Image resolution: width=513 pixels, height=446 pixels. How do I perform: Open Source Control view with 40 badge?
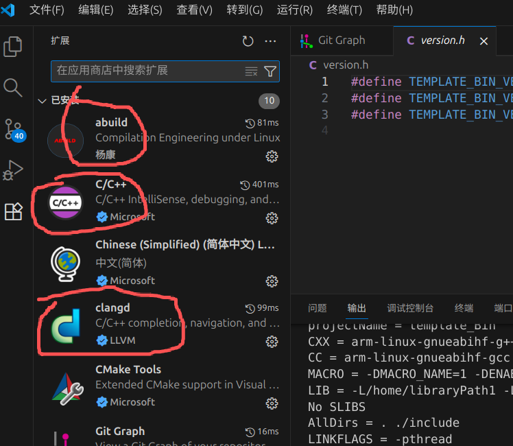[x=14, y=130]
